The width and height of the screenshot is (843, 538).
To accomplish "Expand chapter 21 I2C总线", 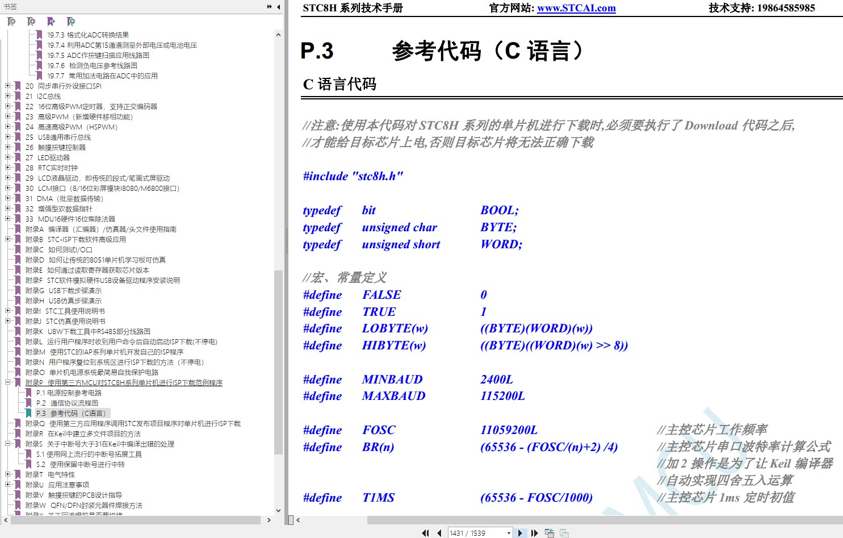I will (x=8, y=96).
